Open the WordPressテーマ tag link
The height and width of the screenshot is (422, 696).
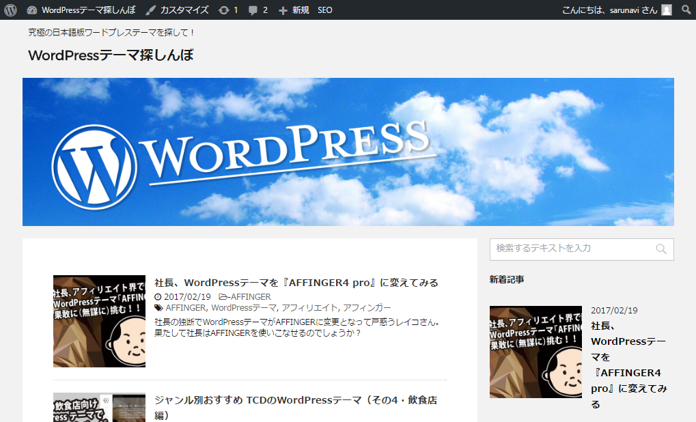[244, 307]
